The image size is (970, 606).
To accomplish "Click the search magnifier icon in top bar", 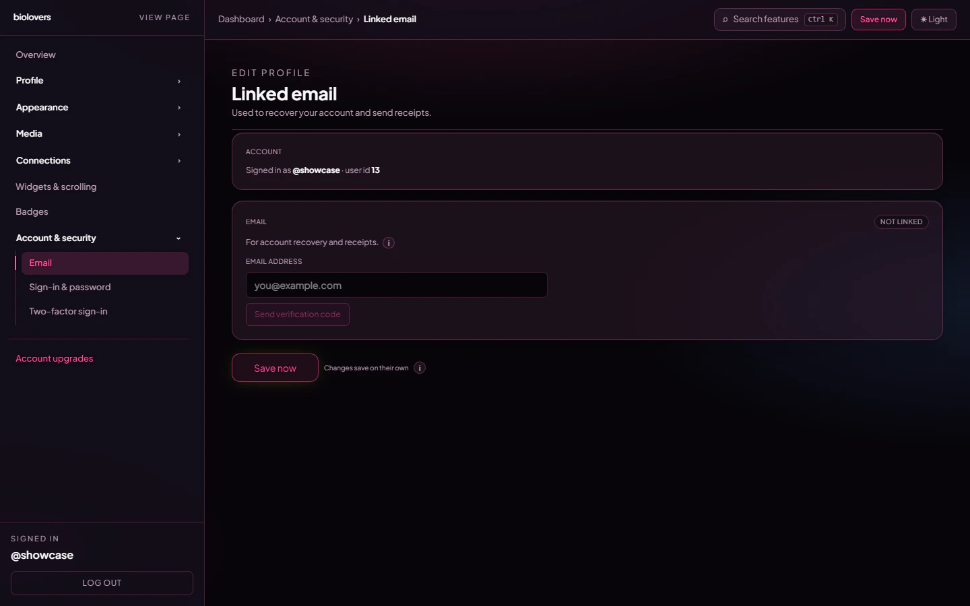I will 724,19.
